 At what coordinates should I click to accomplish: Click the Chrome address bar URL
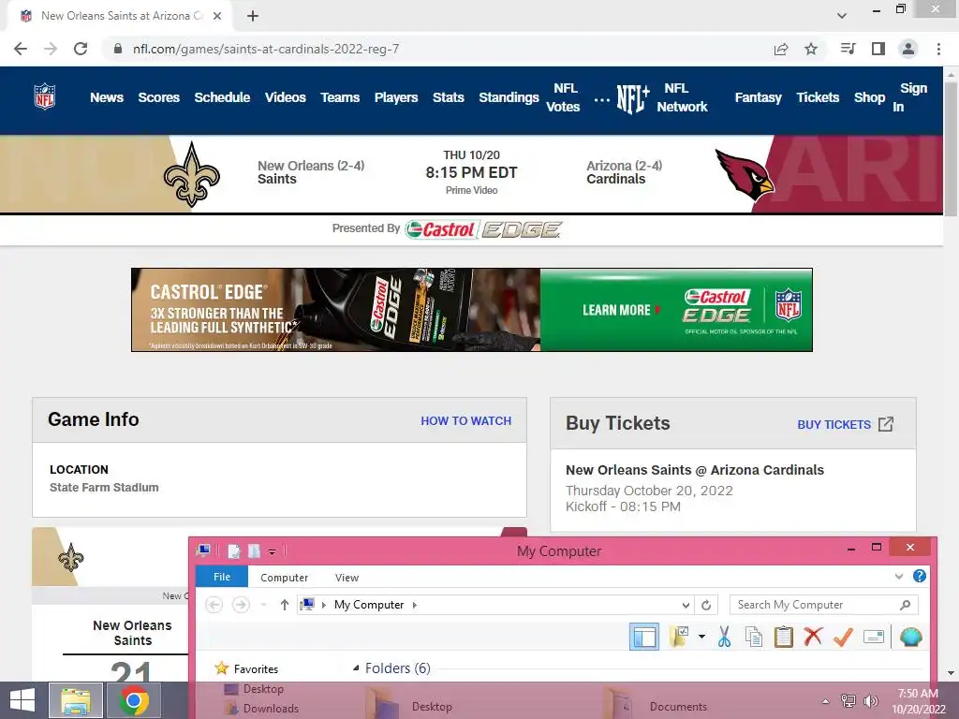[x=266, y=49]
